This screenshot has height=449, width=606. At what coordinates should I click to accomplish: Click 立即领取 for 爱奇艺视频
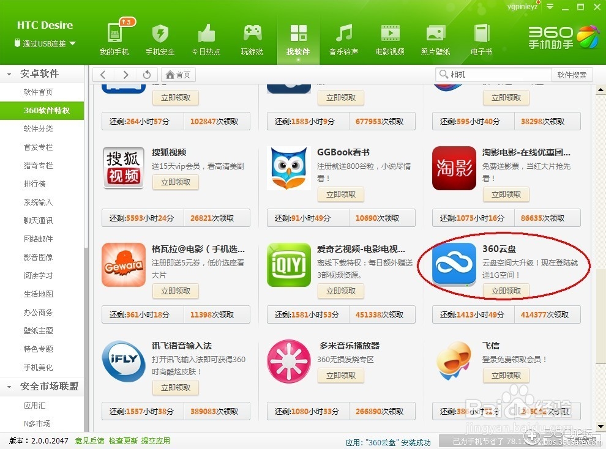tap(341, 291)
